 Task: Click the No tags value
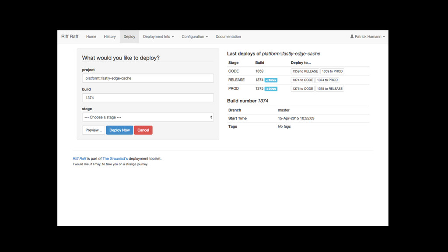pyautogui.click(x=284, y=126)
